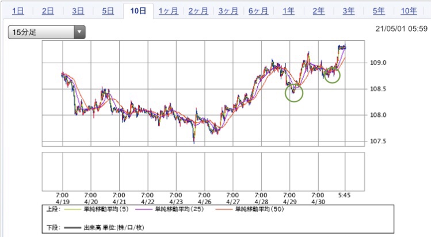Click the 4/28 date axis label

261,202
